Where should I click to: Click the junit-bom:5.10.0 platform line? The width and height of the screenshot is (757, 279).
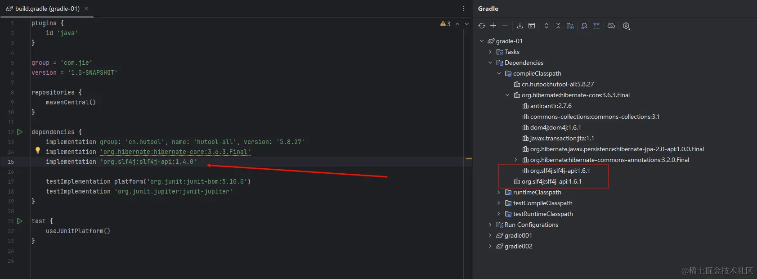coord(148,181)
